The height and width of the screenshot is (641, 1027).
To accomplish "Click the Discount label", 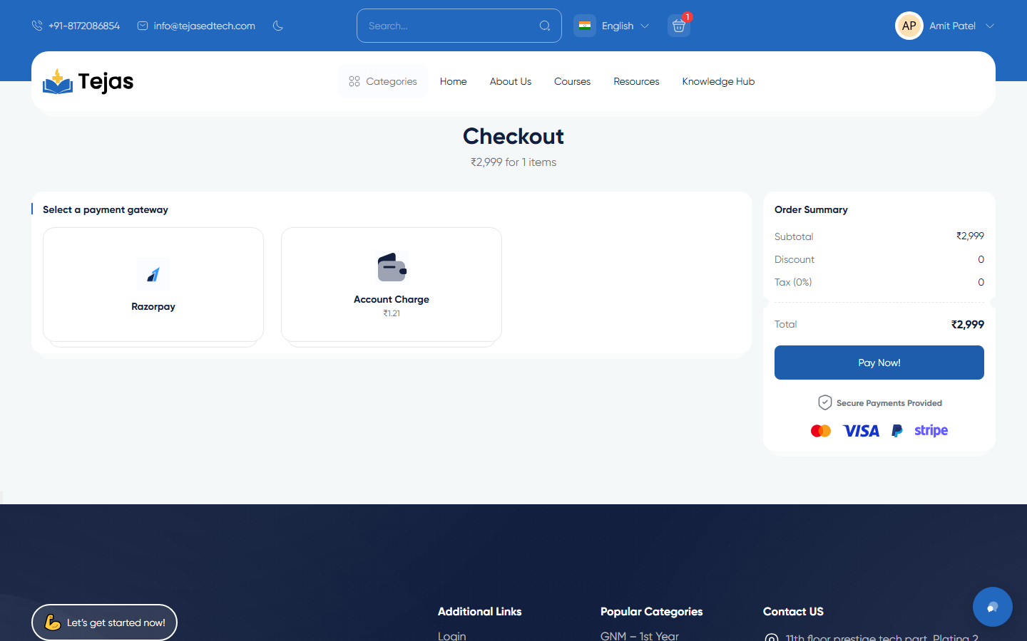I will tap(794, 259).
